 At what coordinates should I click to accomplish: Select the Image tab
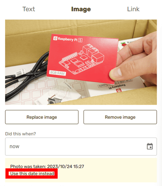81,9
